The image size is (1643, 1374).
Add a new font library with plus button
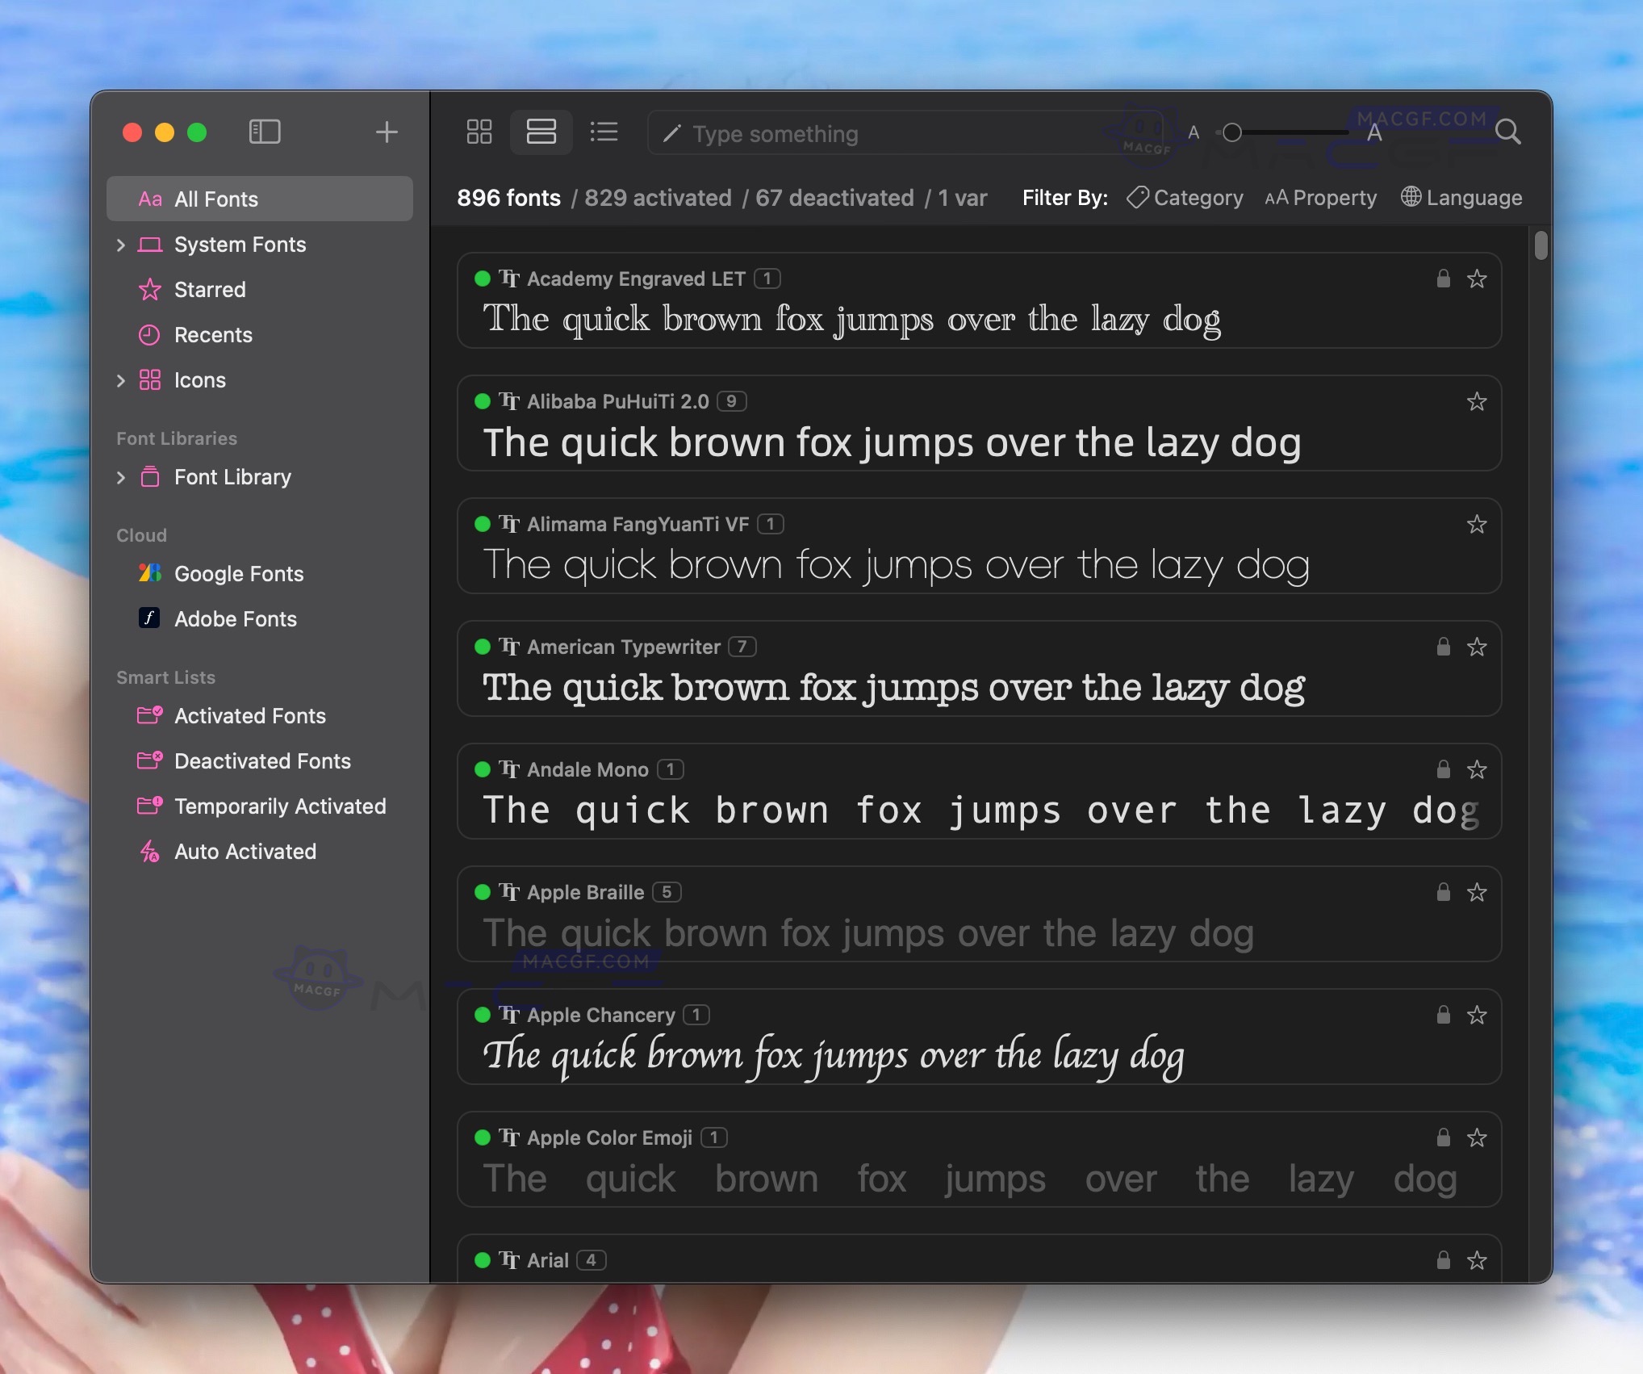(x=387, y=132)
